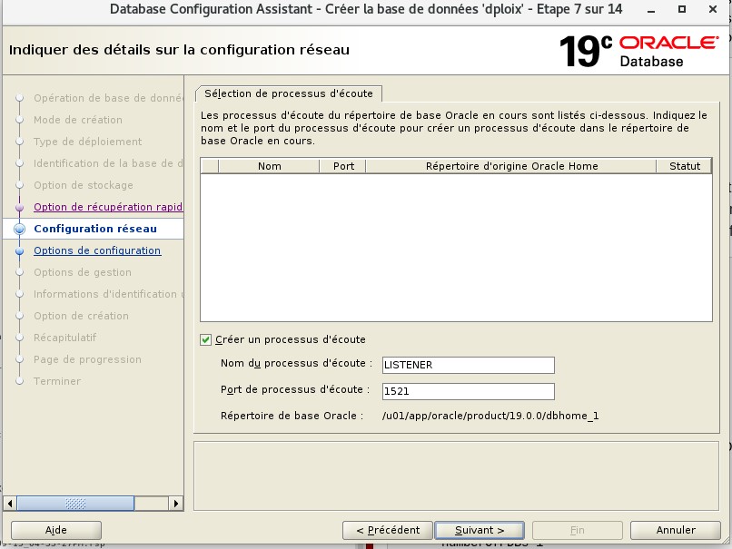732x549 pixels.
Task: Click the Type de déploiement step text
Action: coord(88,142)
